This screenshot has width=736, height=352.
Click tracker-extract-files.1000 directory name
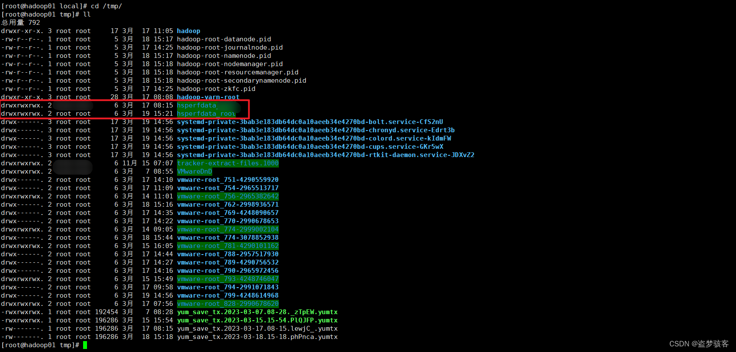pos(228,163)
